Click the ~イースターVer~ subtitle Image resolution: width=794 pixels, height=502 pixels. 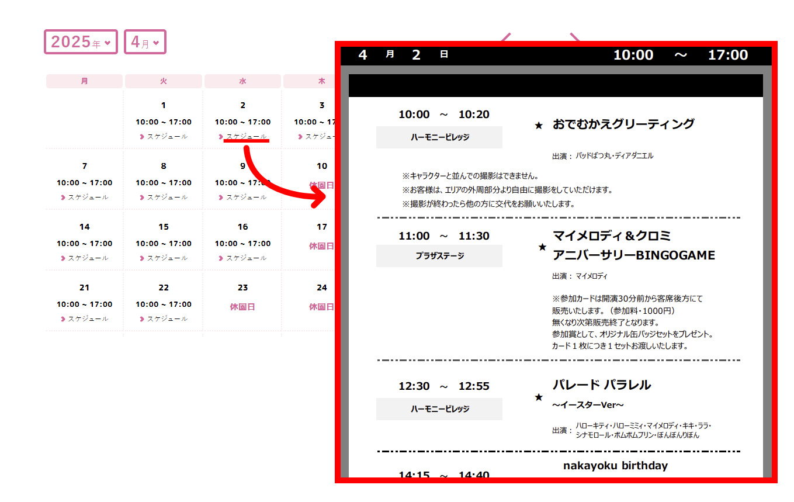pyautogui.click(x=588, y=405)
